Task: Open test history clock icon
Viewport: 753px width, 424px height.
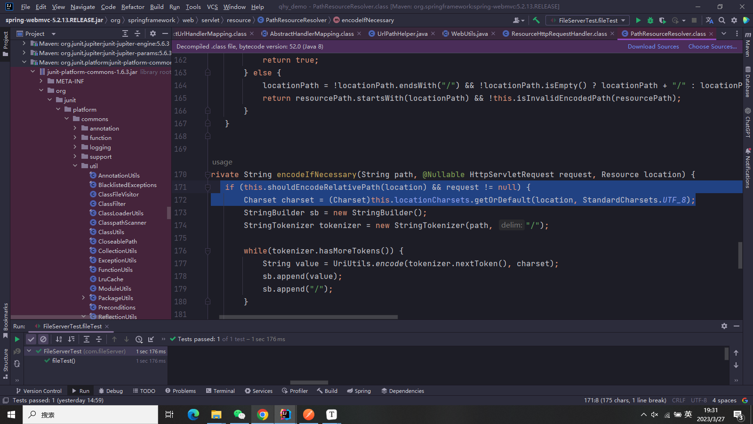Action: (x=139, y=339)
